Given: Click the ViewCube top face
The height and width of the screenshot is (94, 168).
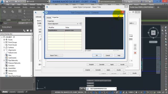Looking at the screenshot, I should click(153, 33).
